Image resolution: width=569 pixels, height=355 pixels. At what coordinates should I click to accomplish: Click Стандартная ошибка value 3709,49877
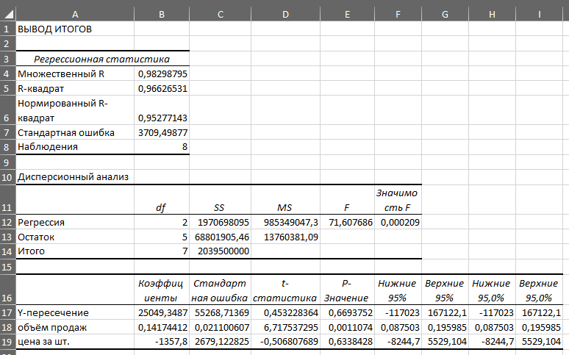pos(162,132)
